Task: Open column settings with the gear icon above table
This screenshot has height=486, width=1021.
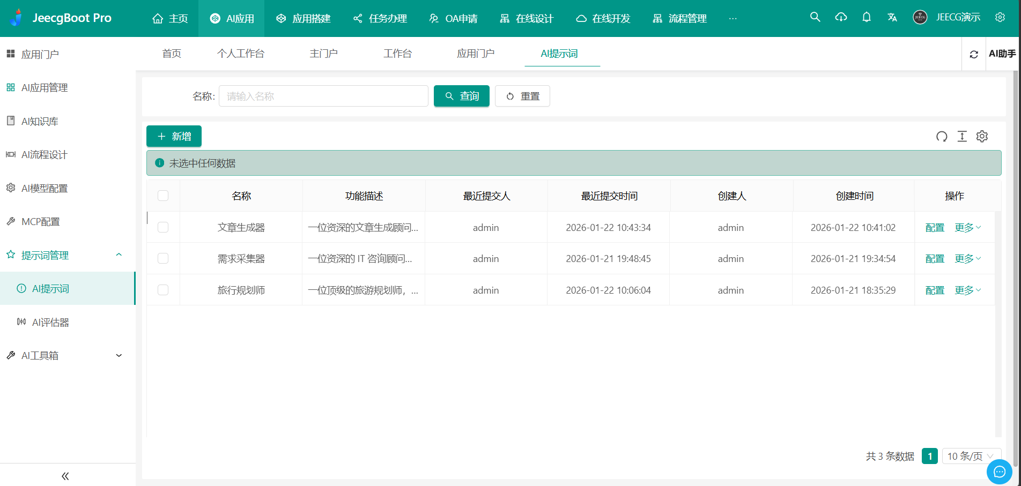Action: (x=982, y=137)
